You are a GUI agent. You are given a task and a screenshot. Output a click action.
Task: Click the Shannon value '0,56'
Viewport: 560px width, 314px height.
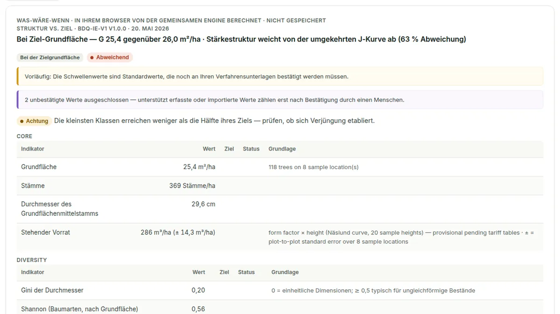[198, 309]
